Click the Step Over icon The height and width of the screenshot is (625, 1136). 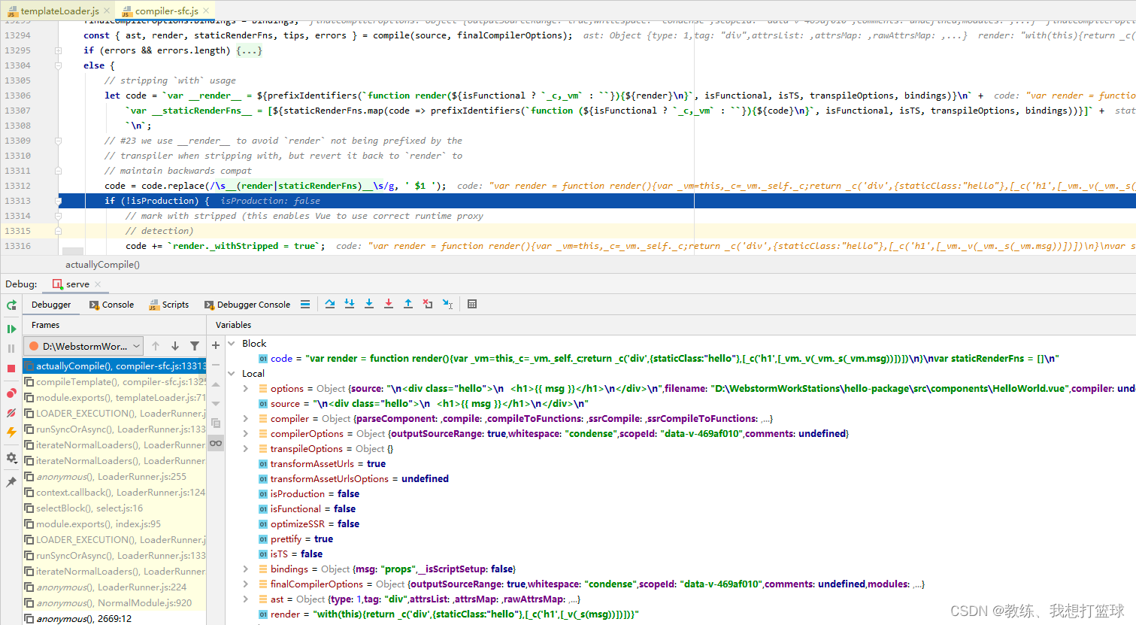pos(330,304)
